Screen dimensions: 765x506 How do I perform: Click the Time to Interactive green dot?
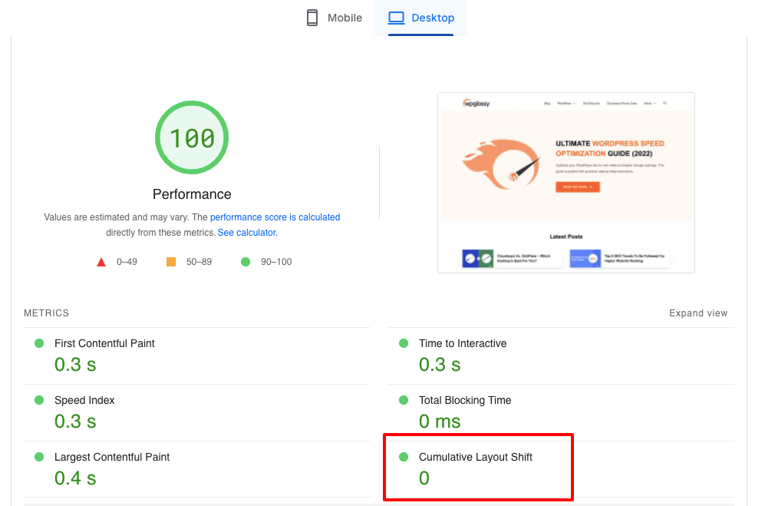click(x=404, y=343)
